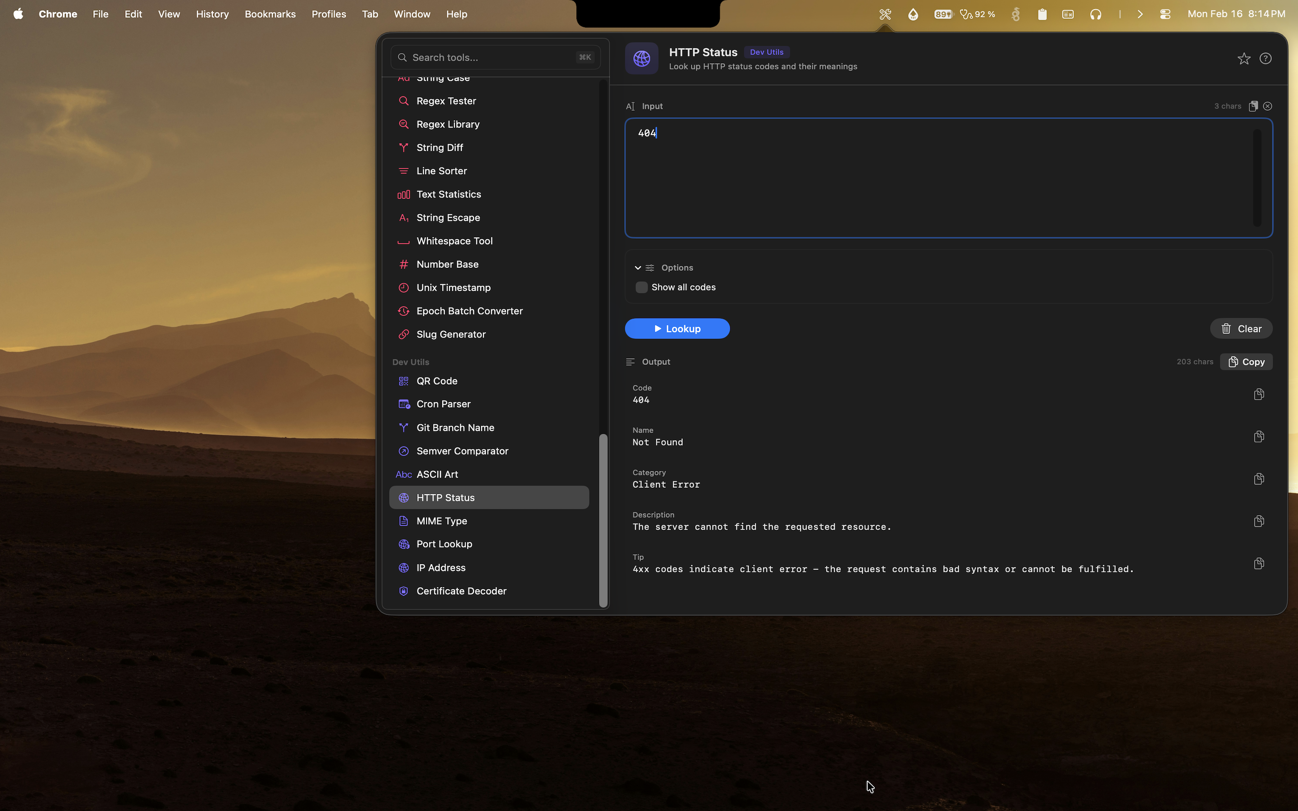Toggle the favorite star for HTTP Status
Image resolution: width=1298 pixels, height=811 pixels.
tap(1243, 59)
